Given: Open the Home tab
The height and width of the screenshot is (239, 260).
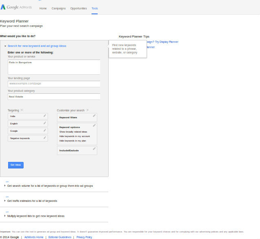Looking at the screenshot, I should (x=43, y=8).
